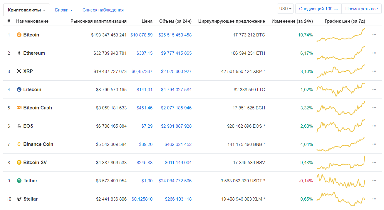Click Bitcoin SV change value 9,48%
The width and height of the screenshot is (384, 210).
(x=307, y=163)
